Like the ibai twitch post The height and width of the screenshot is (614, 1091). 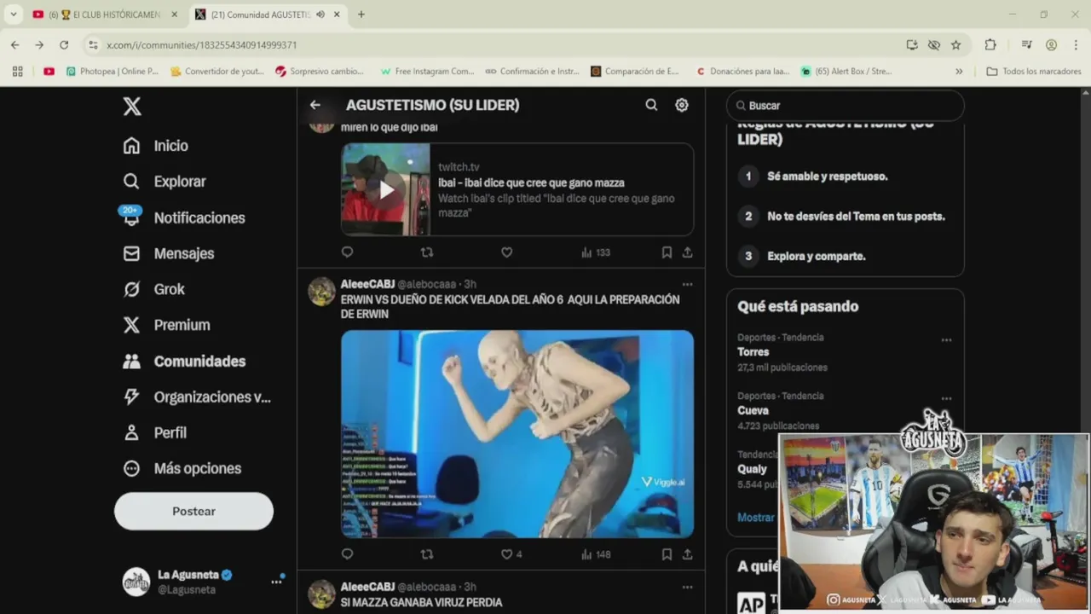(x=506, y=252)
